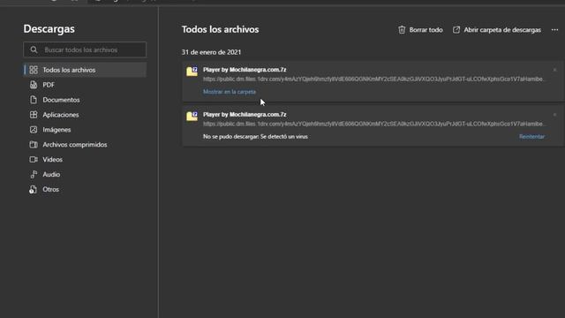The height and width of the screenshot is (318, 565).
Task: Click "No se pudo descargar" virus message
Action: pyautogui.click(x=255, y=137)
